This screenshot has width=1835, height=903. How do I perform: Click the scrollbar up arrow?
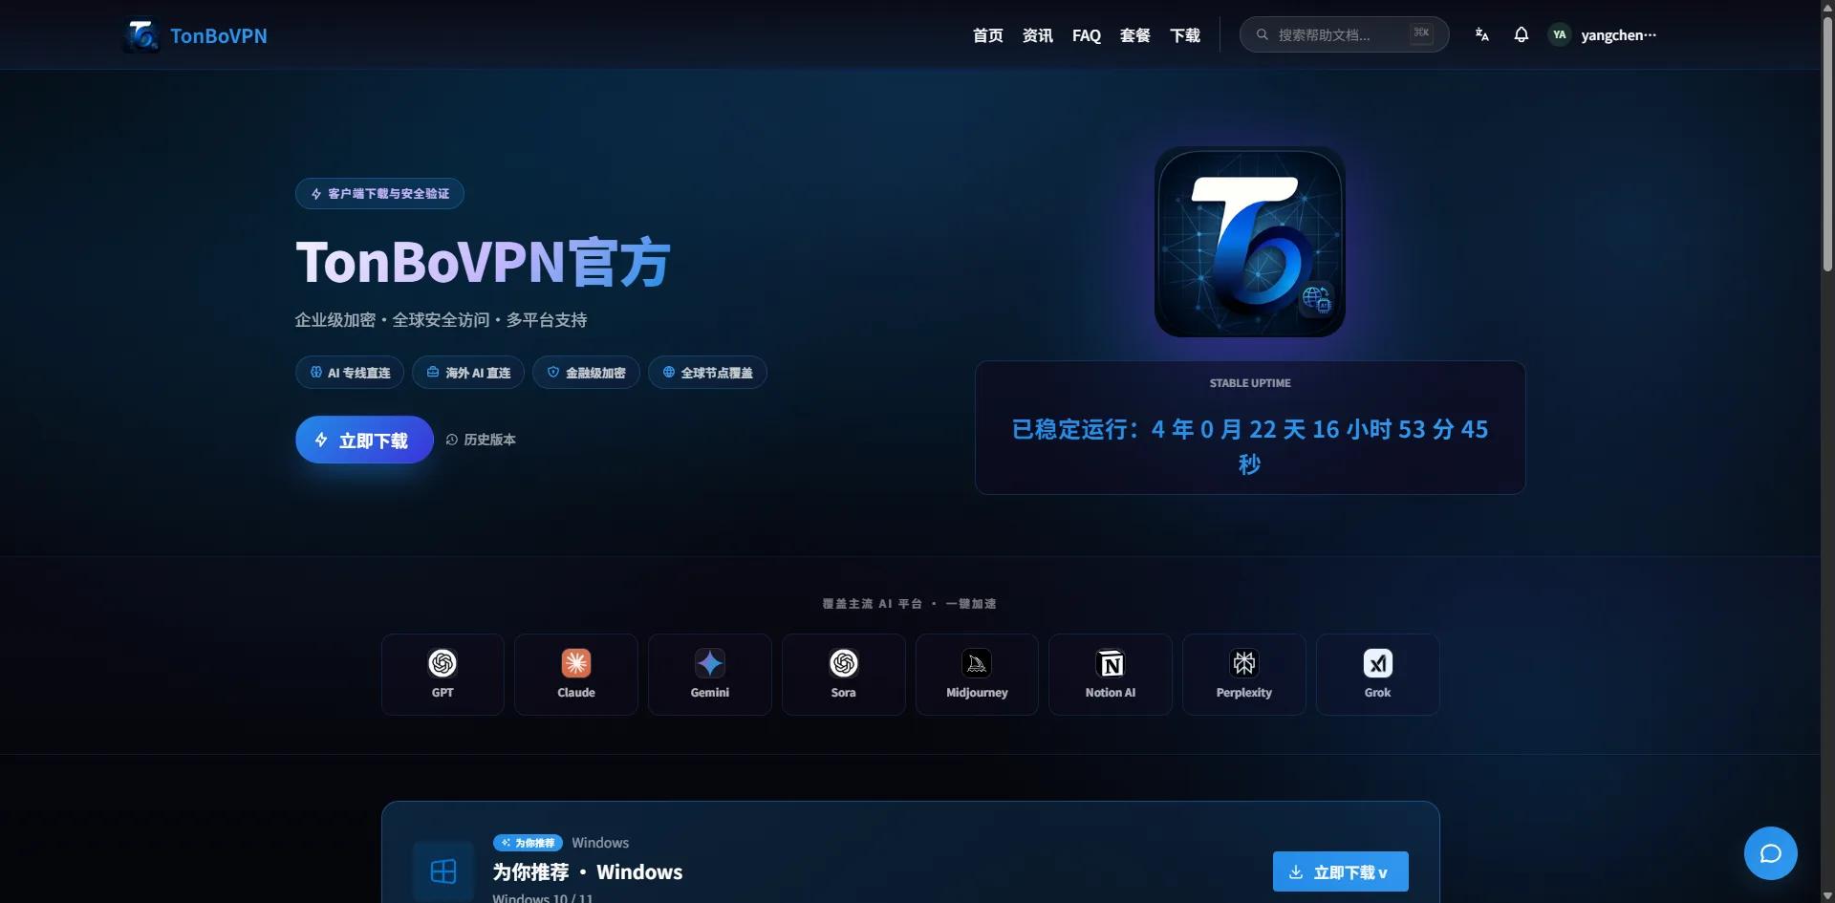[1827, 7]
